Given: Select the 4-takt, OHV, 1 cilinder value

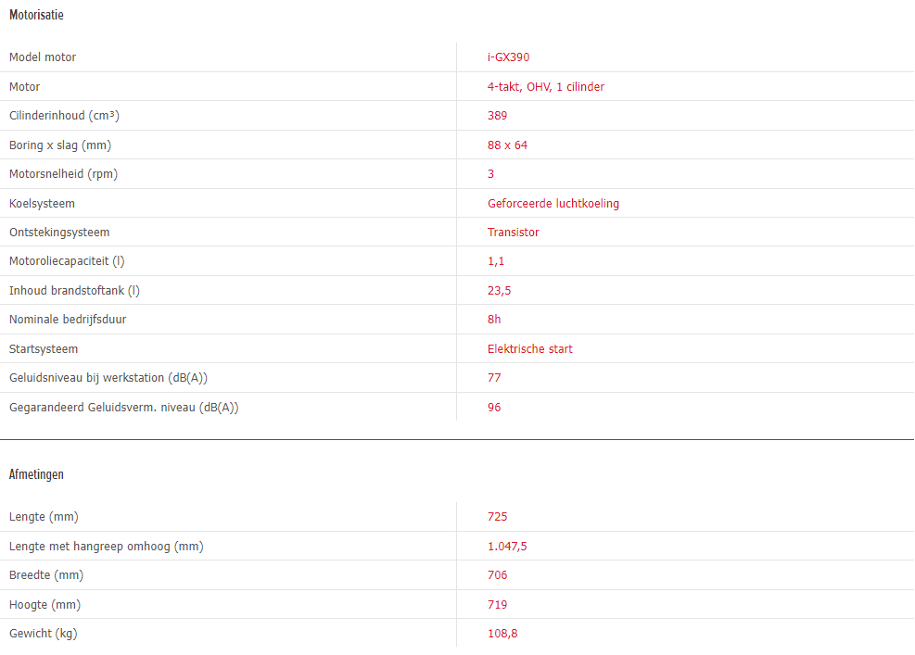Looking at the screenshot, I should (546, 87).
